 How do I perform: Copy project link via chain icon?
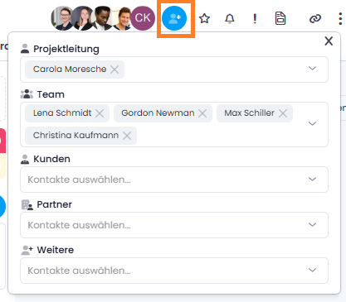tap(315, 19)
